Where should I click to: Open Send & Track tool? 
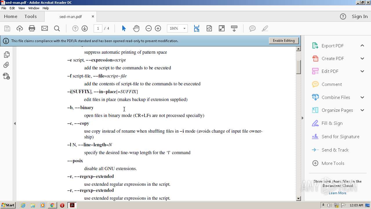tap(335, 150)
